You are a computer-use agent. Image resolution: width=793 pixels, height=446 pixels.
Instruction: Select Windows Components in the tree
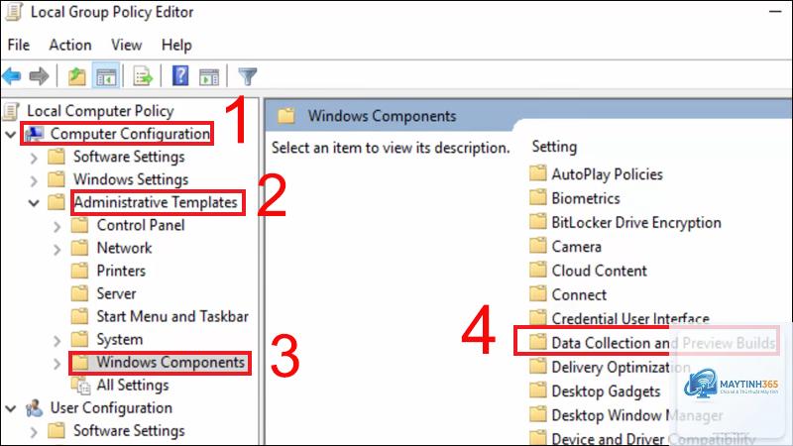tap(170, 362)
